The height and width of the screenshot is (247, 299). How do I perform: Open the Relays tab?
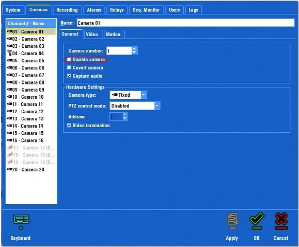117,10
